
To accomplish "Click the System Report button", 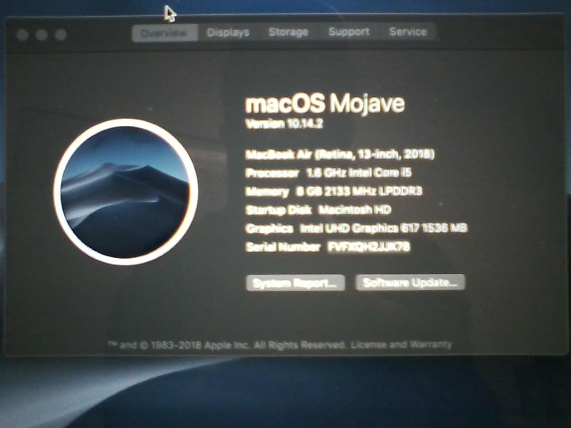I will tap(295, 283).
